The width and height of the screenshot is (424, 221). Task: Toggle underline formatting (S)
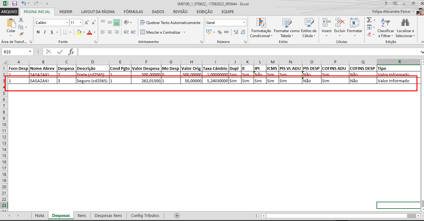click(x=52, y=32)
